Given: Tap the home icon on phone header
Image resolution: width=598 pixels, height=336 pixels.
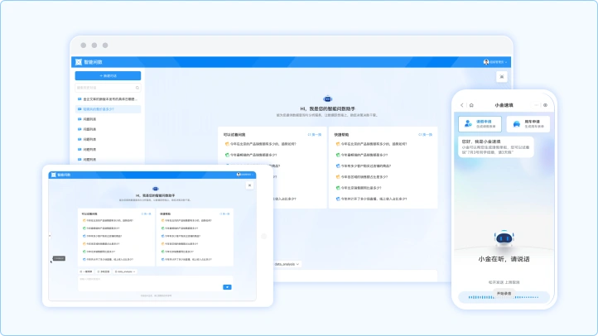Looking at the screenshot, I should click(x=471, y=105).
